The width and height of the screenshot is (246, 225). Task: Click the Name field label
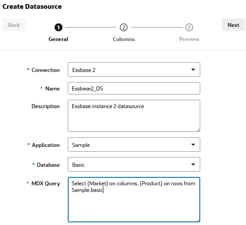[52, 89]
